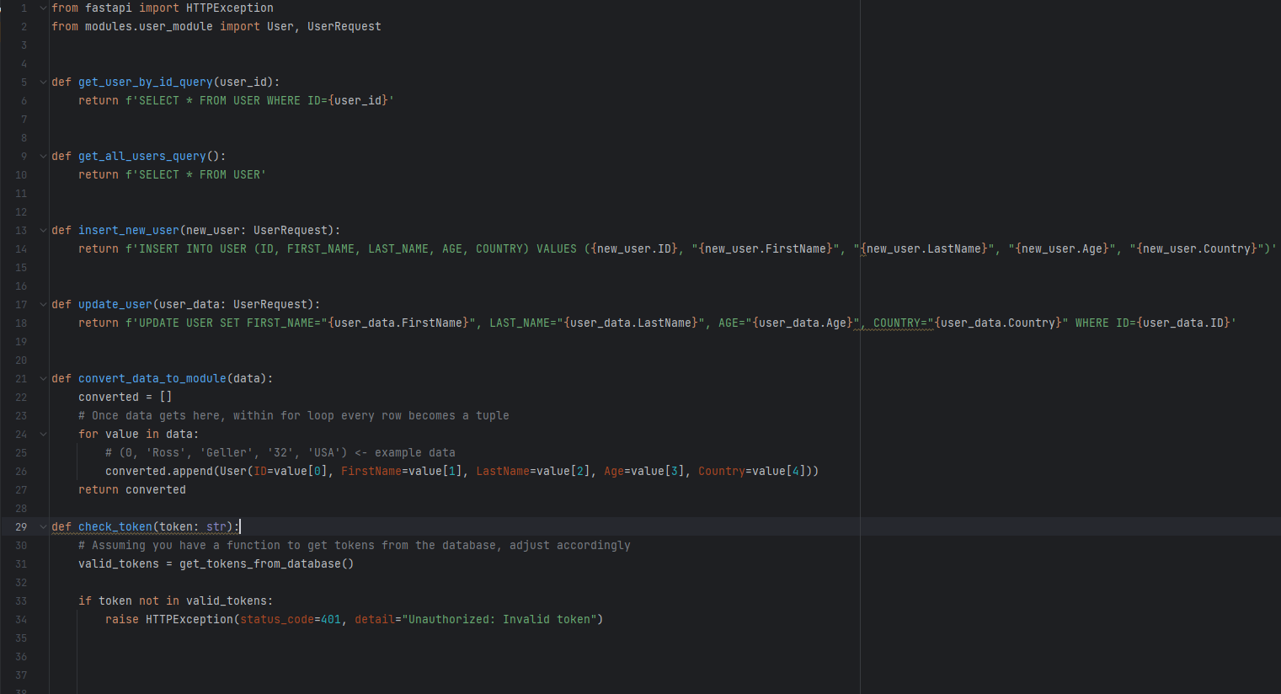Screen dimensions: 1281x694
Task: Collapse the get_user_by_id_query function
Action: [x=43, y=82]
